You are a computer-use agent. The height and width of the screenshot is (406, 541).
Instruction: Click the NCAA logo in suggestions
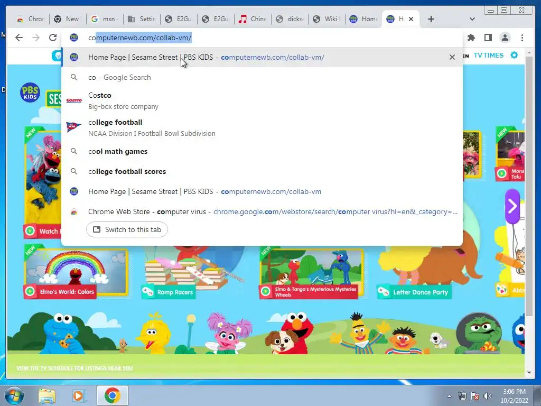tap(74, 127)
